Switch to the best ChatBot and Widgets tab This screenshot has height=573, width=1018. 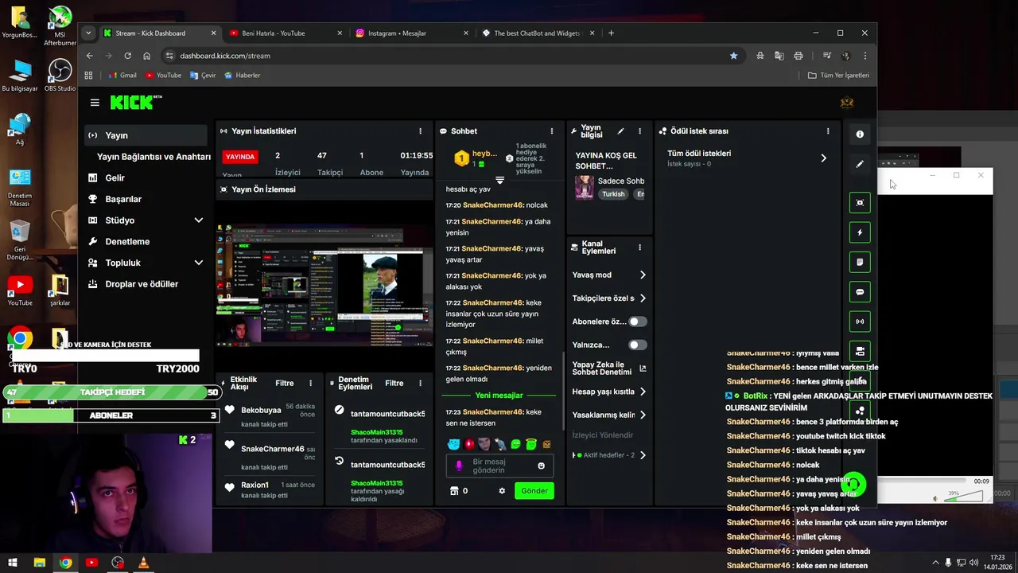(538, 33)
